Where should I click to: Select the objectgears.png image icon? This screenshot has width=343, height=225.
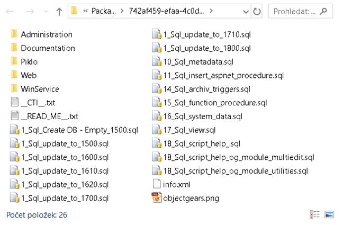click(156, 198)
